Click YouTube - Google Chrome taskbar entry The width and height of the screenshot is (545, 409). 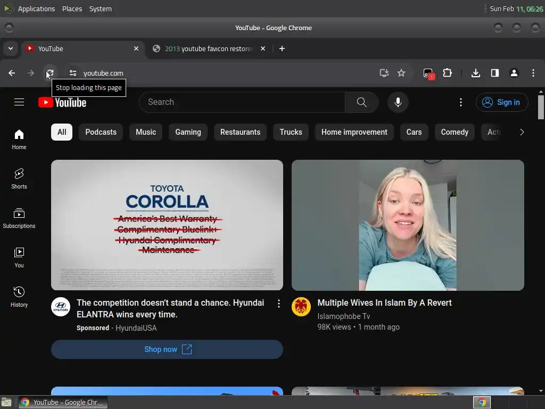click(63, 403)
